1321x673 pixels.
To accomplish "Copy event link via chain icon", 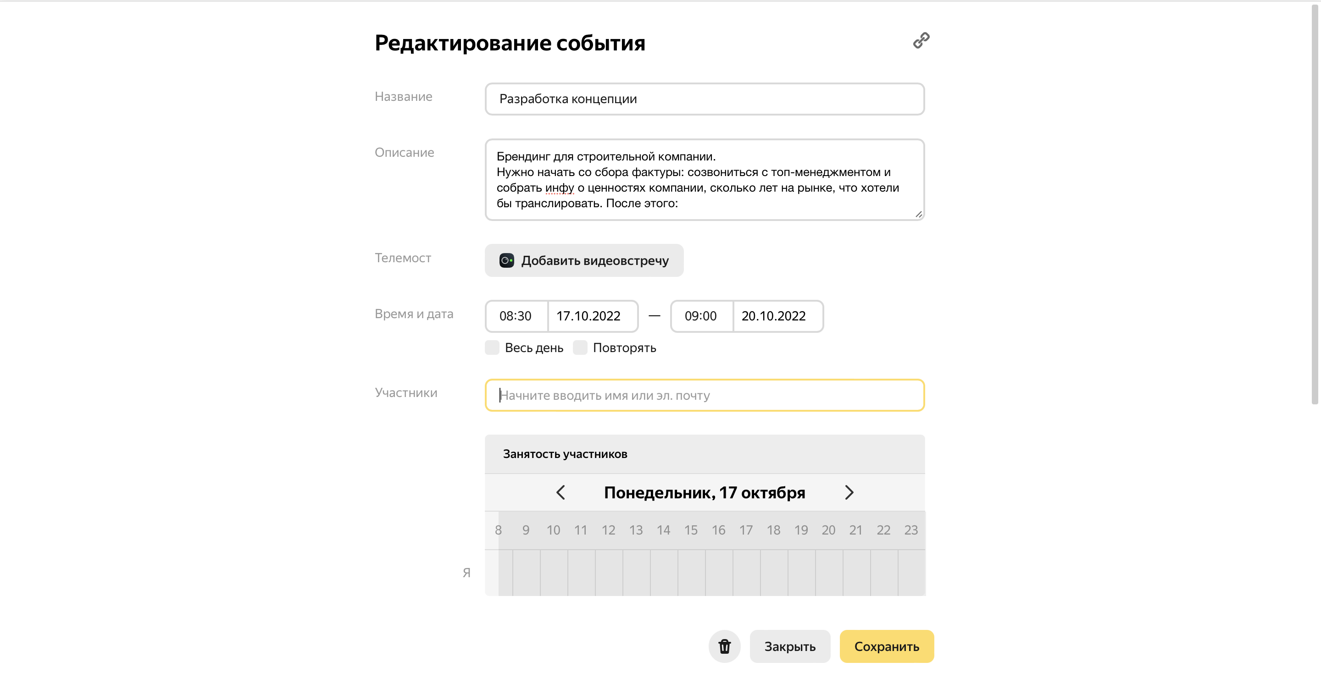I will click(x=921, y=40).
